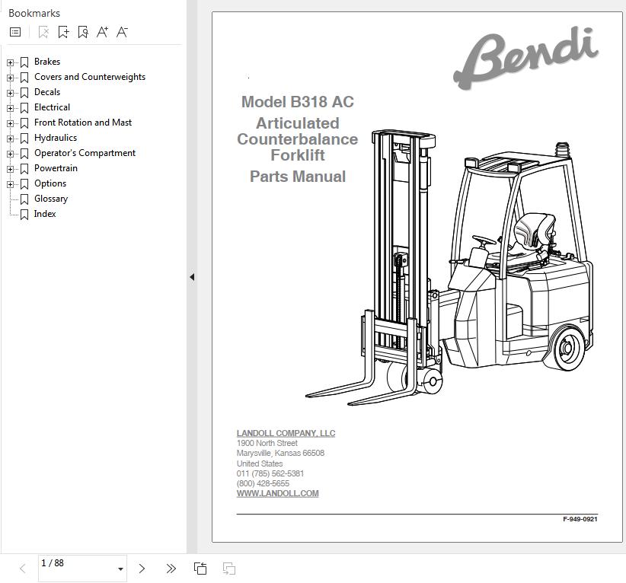Viewport: 626px width, 583px height.
Task: Open the Brakes bookmark
Action: [x=47, y=62]
